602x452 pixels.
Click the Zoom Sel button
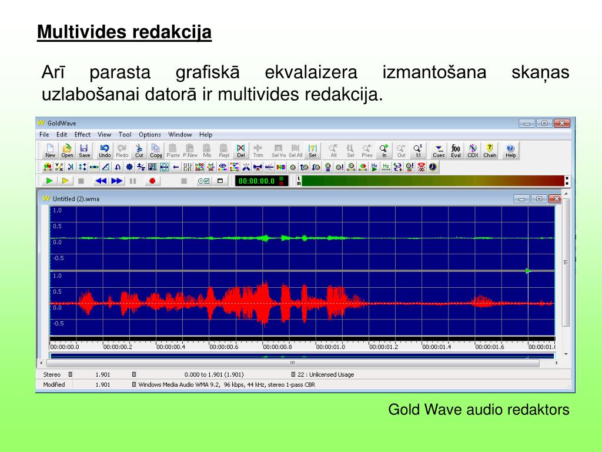click(350, 150)
